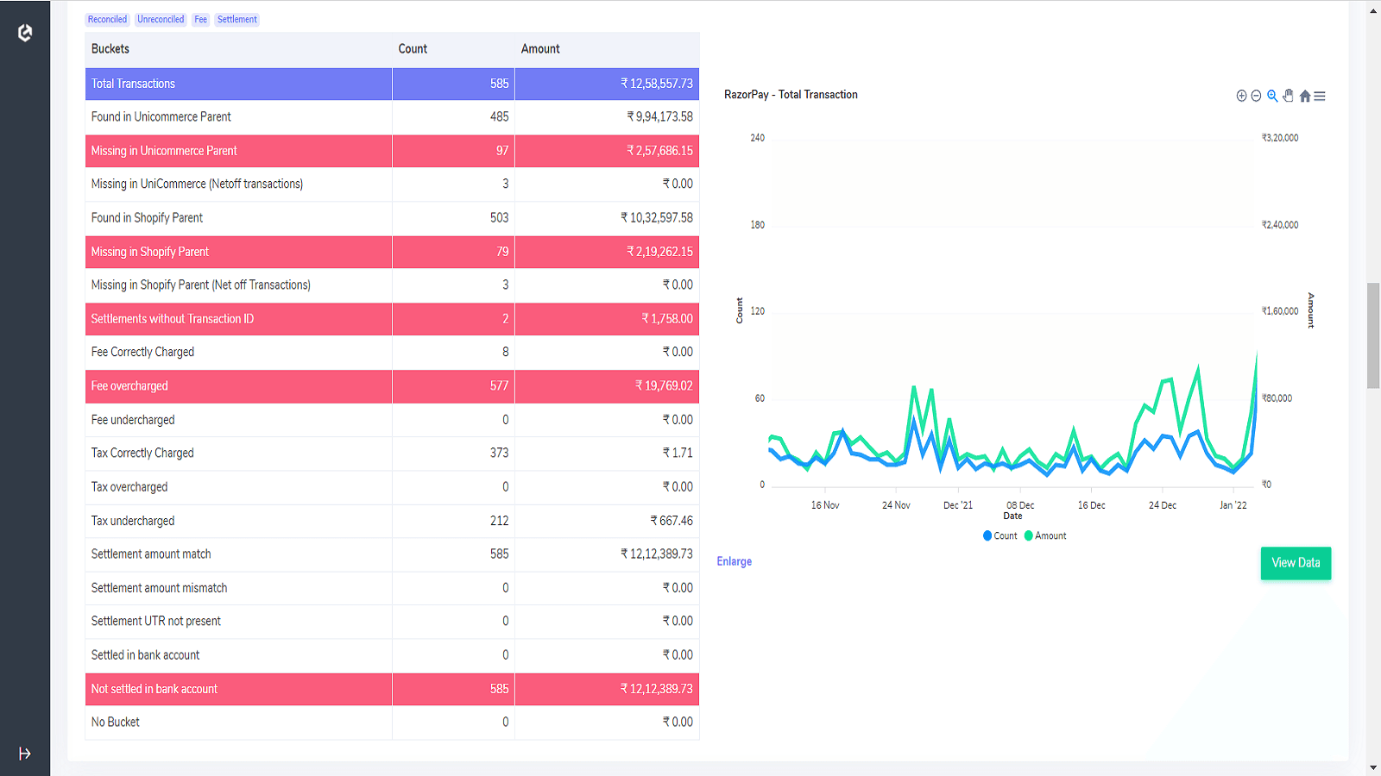Image resolution: width=1381 pixels, height=776 pixels.
Task: Select the Unreconciled filter tag
Action: click(x=161, y=19)
